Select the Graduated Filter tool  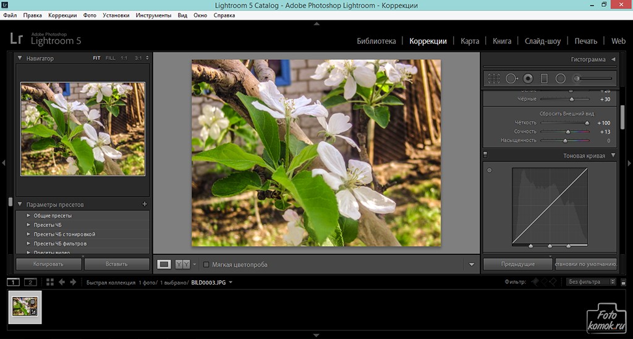(545, 79)
